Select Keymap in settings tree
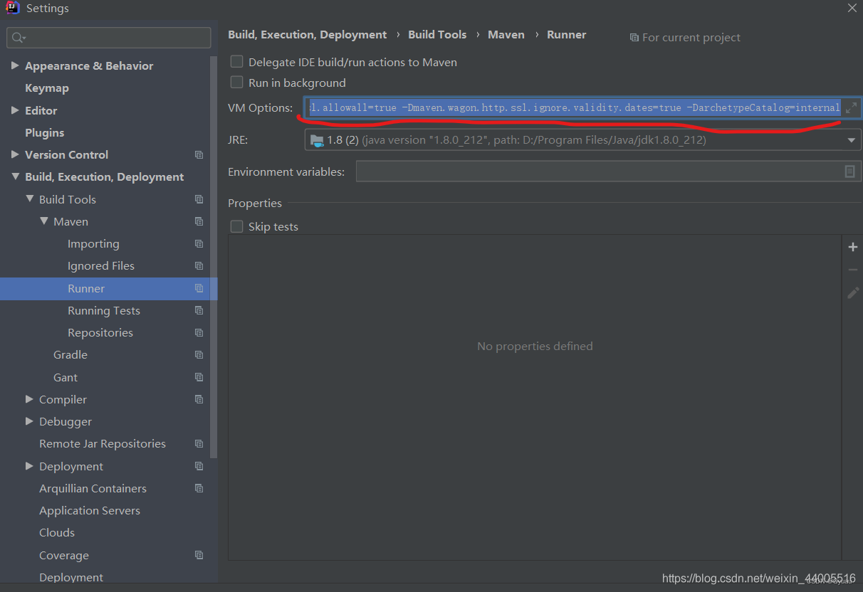Image resolution: width=863 pixels, height=592 pixels. click(x=47, y=88)
